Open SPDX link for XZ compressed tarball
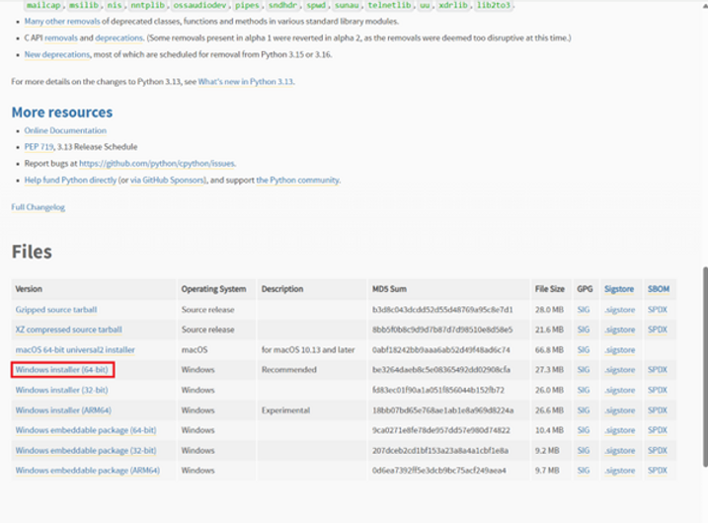The image size is (708, 523). pyautogui.click(x=658, y=330)
